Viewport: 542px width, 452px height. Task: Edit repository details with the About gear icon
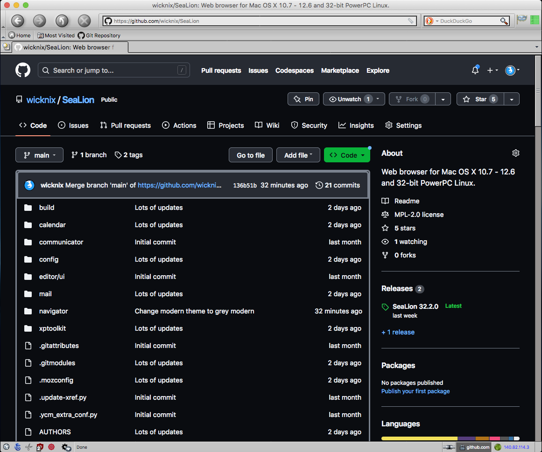point(516,153)
